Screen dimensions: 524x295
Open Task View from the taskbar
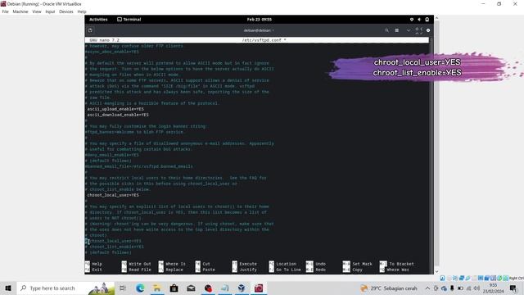click(x=123, y=288)
